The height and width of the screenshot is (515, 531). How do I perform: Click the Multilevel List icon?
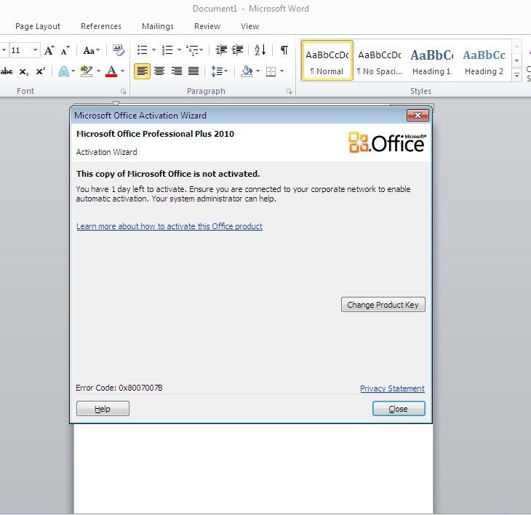pos(192,50)
